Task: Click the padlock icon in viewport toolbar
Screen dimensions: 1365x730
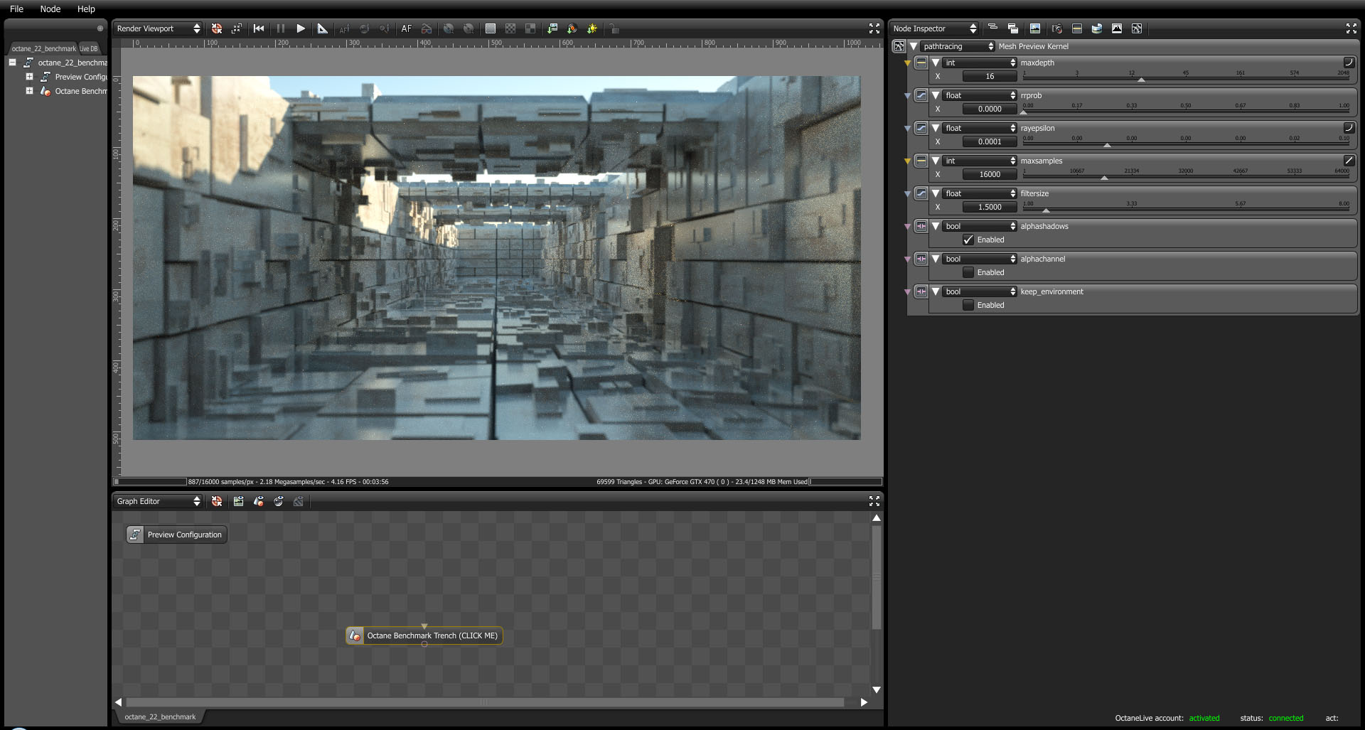Action: pos(614,28)
